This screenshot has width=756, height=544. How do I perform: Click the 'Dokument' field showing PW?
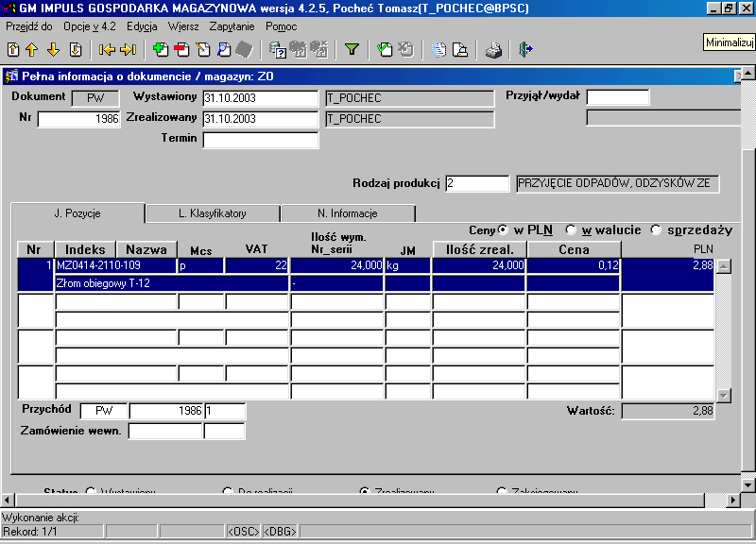click(95, 98)
